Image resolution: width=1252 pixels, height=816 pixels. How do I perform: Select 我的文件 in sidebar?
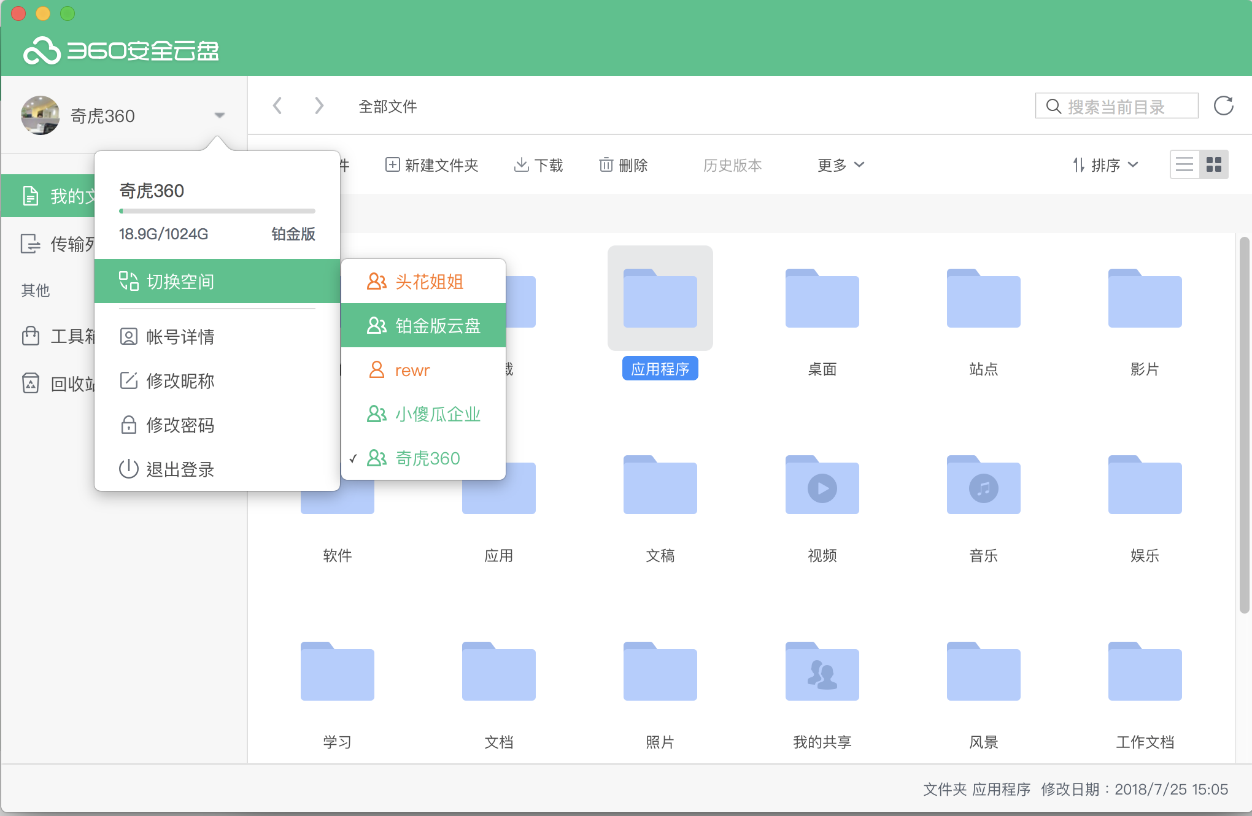pyautogui.click(x=48, y=196)
